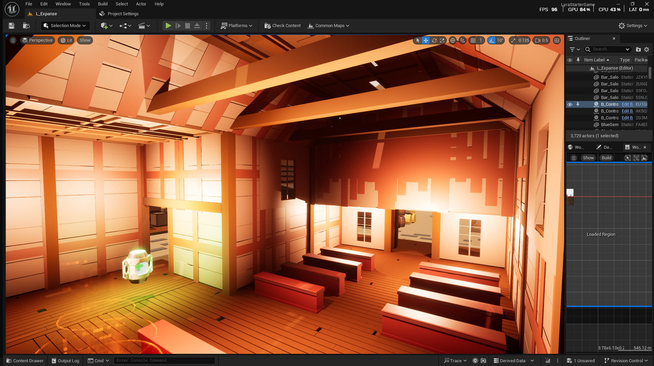Open the Settings dropdown on the toolbar
The image size is (654, 366).
tap(633, 26)
